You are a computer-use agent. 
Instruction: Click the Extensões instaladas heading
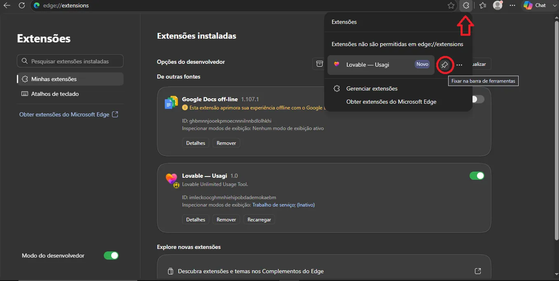pos(196,36)
